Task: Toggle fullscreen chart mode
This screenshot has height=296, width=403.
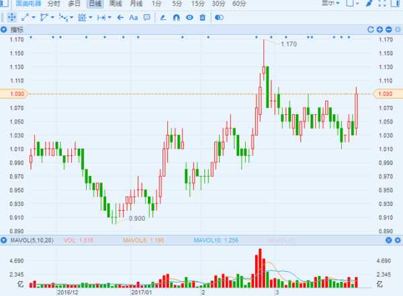Action: (382, 4)
